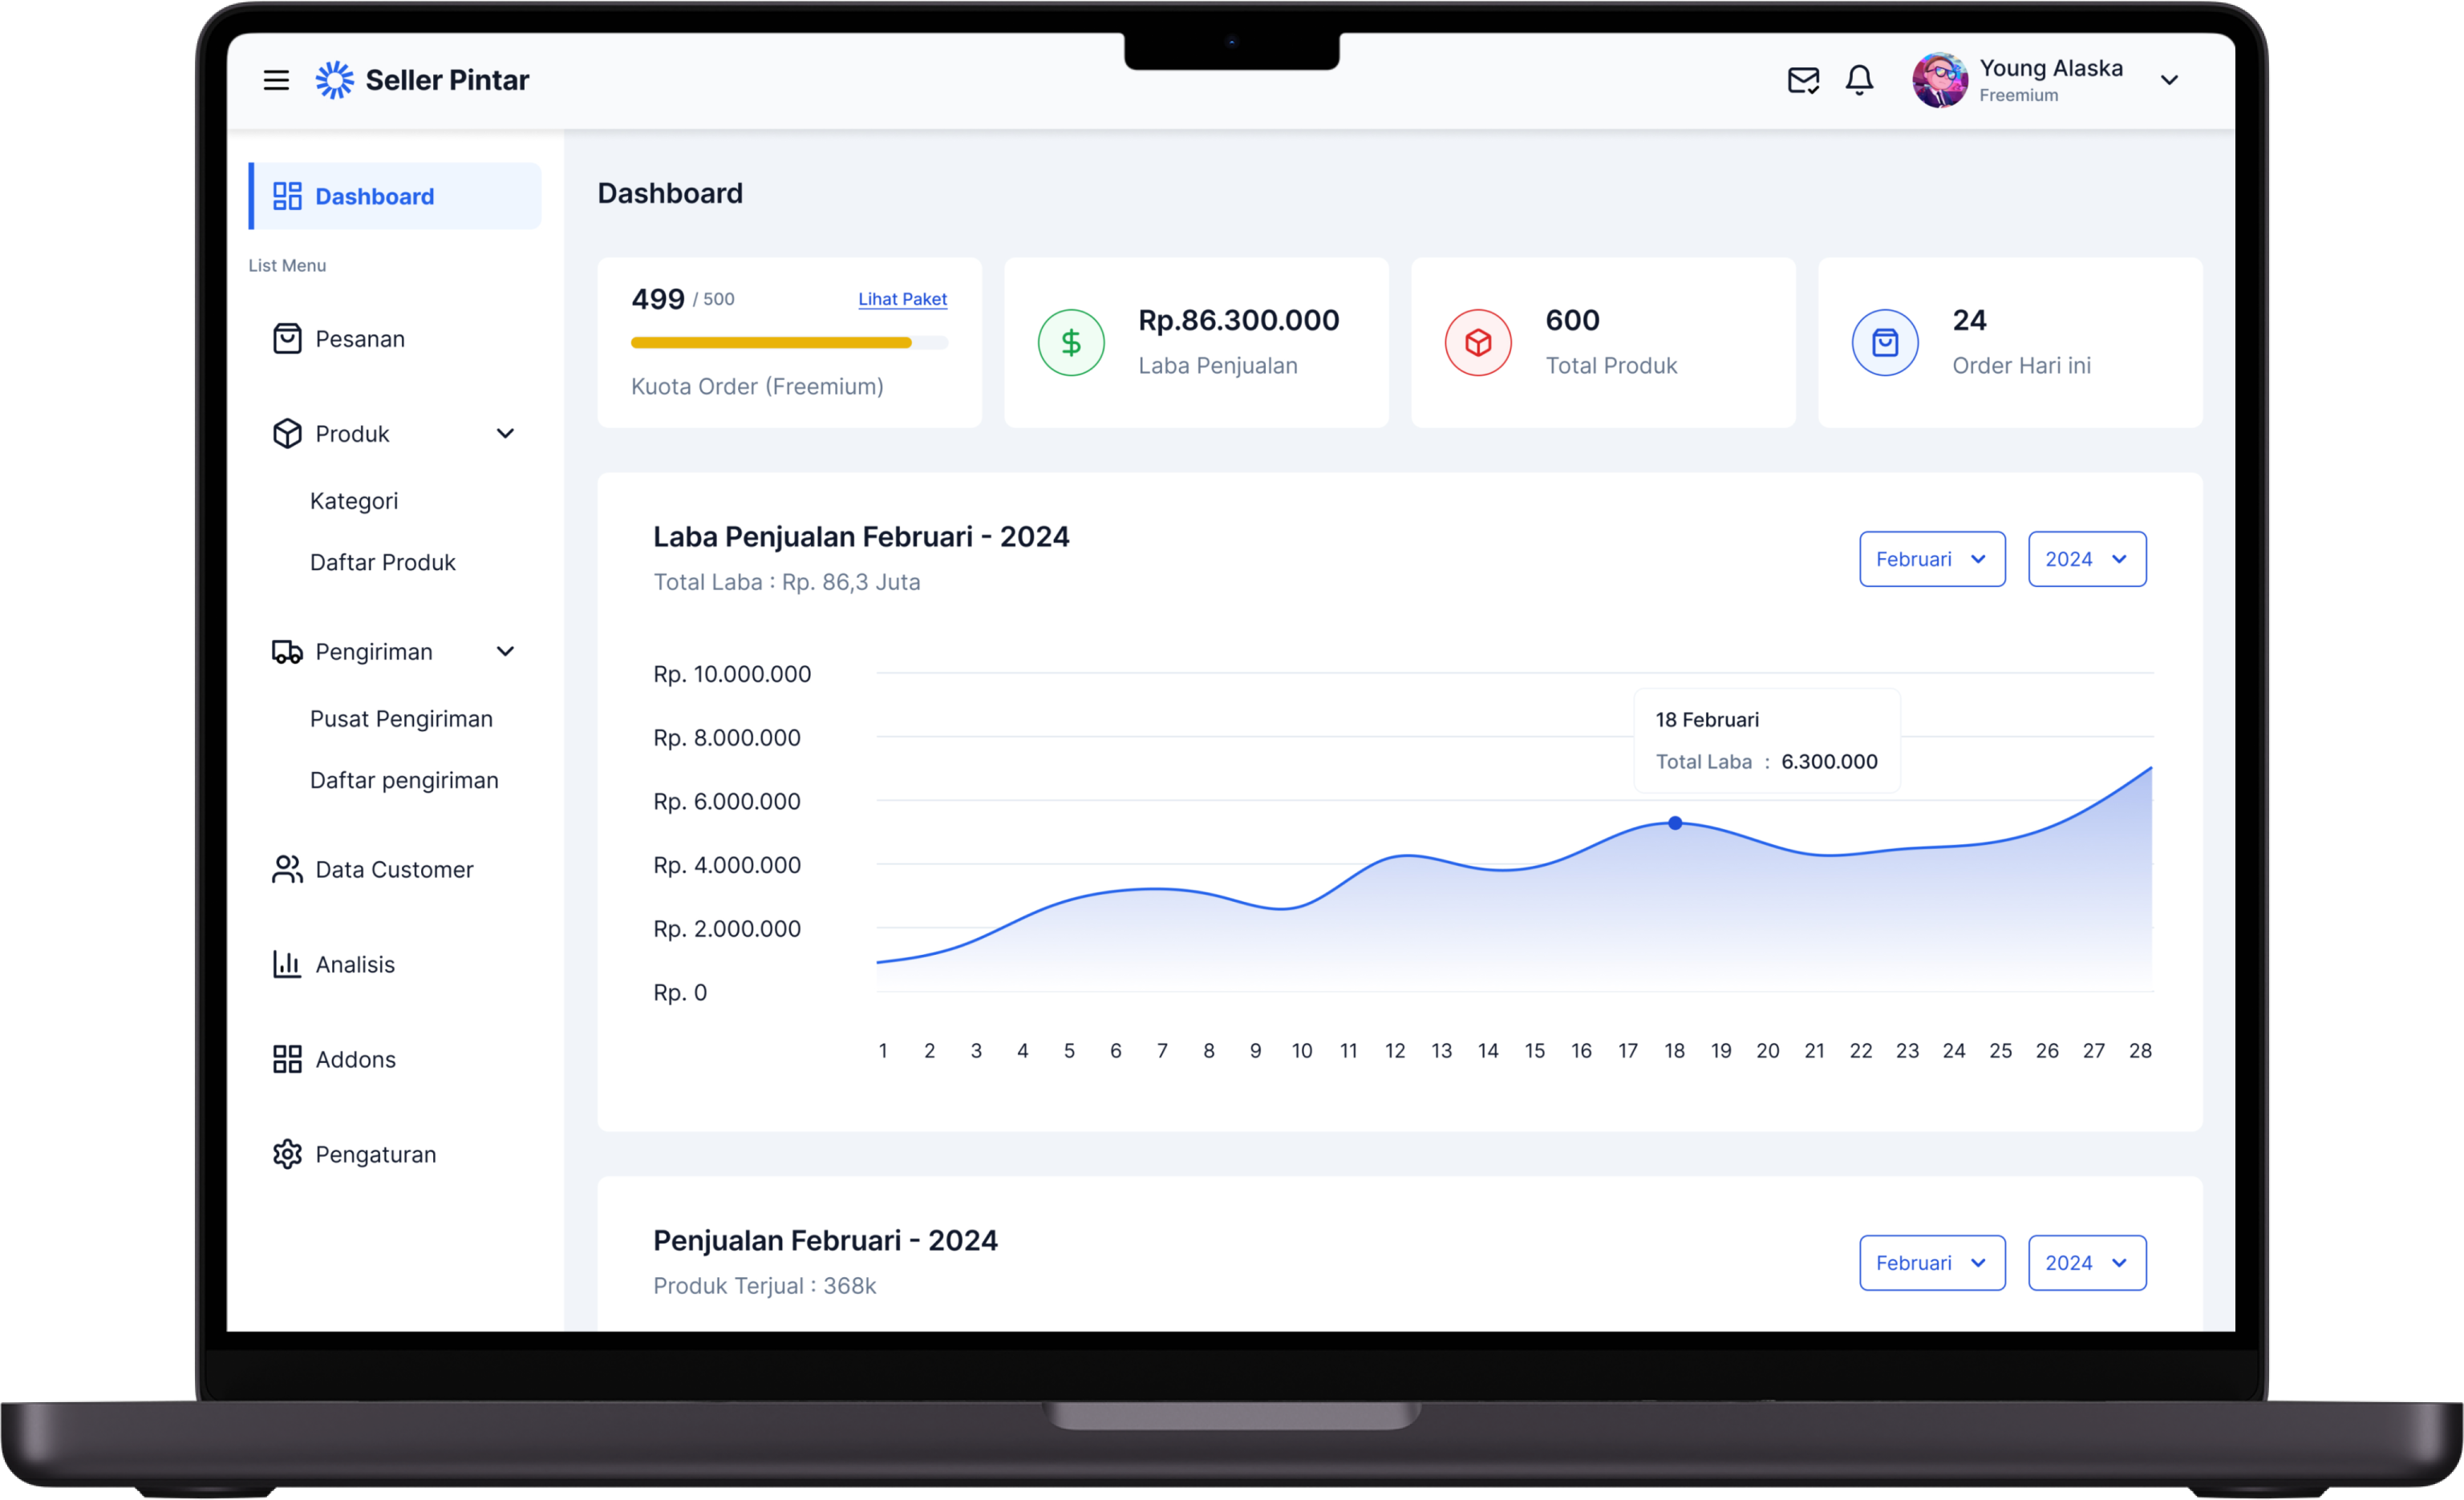Click the Penjualan Februari - 2024 heading
The height and width of the screenshot is (1500, 2464).
click(825, 1240)
